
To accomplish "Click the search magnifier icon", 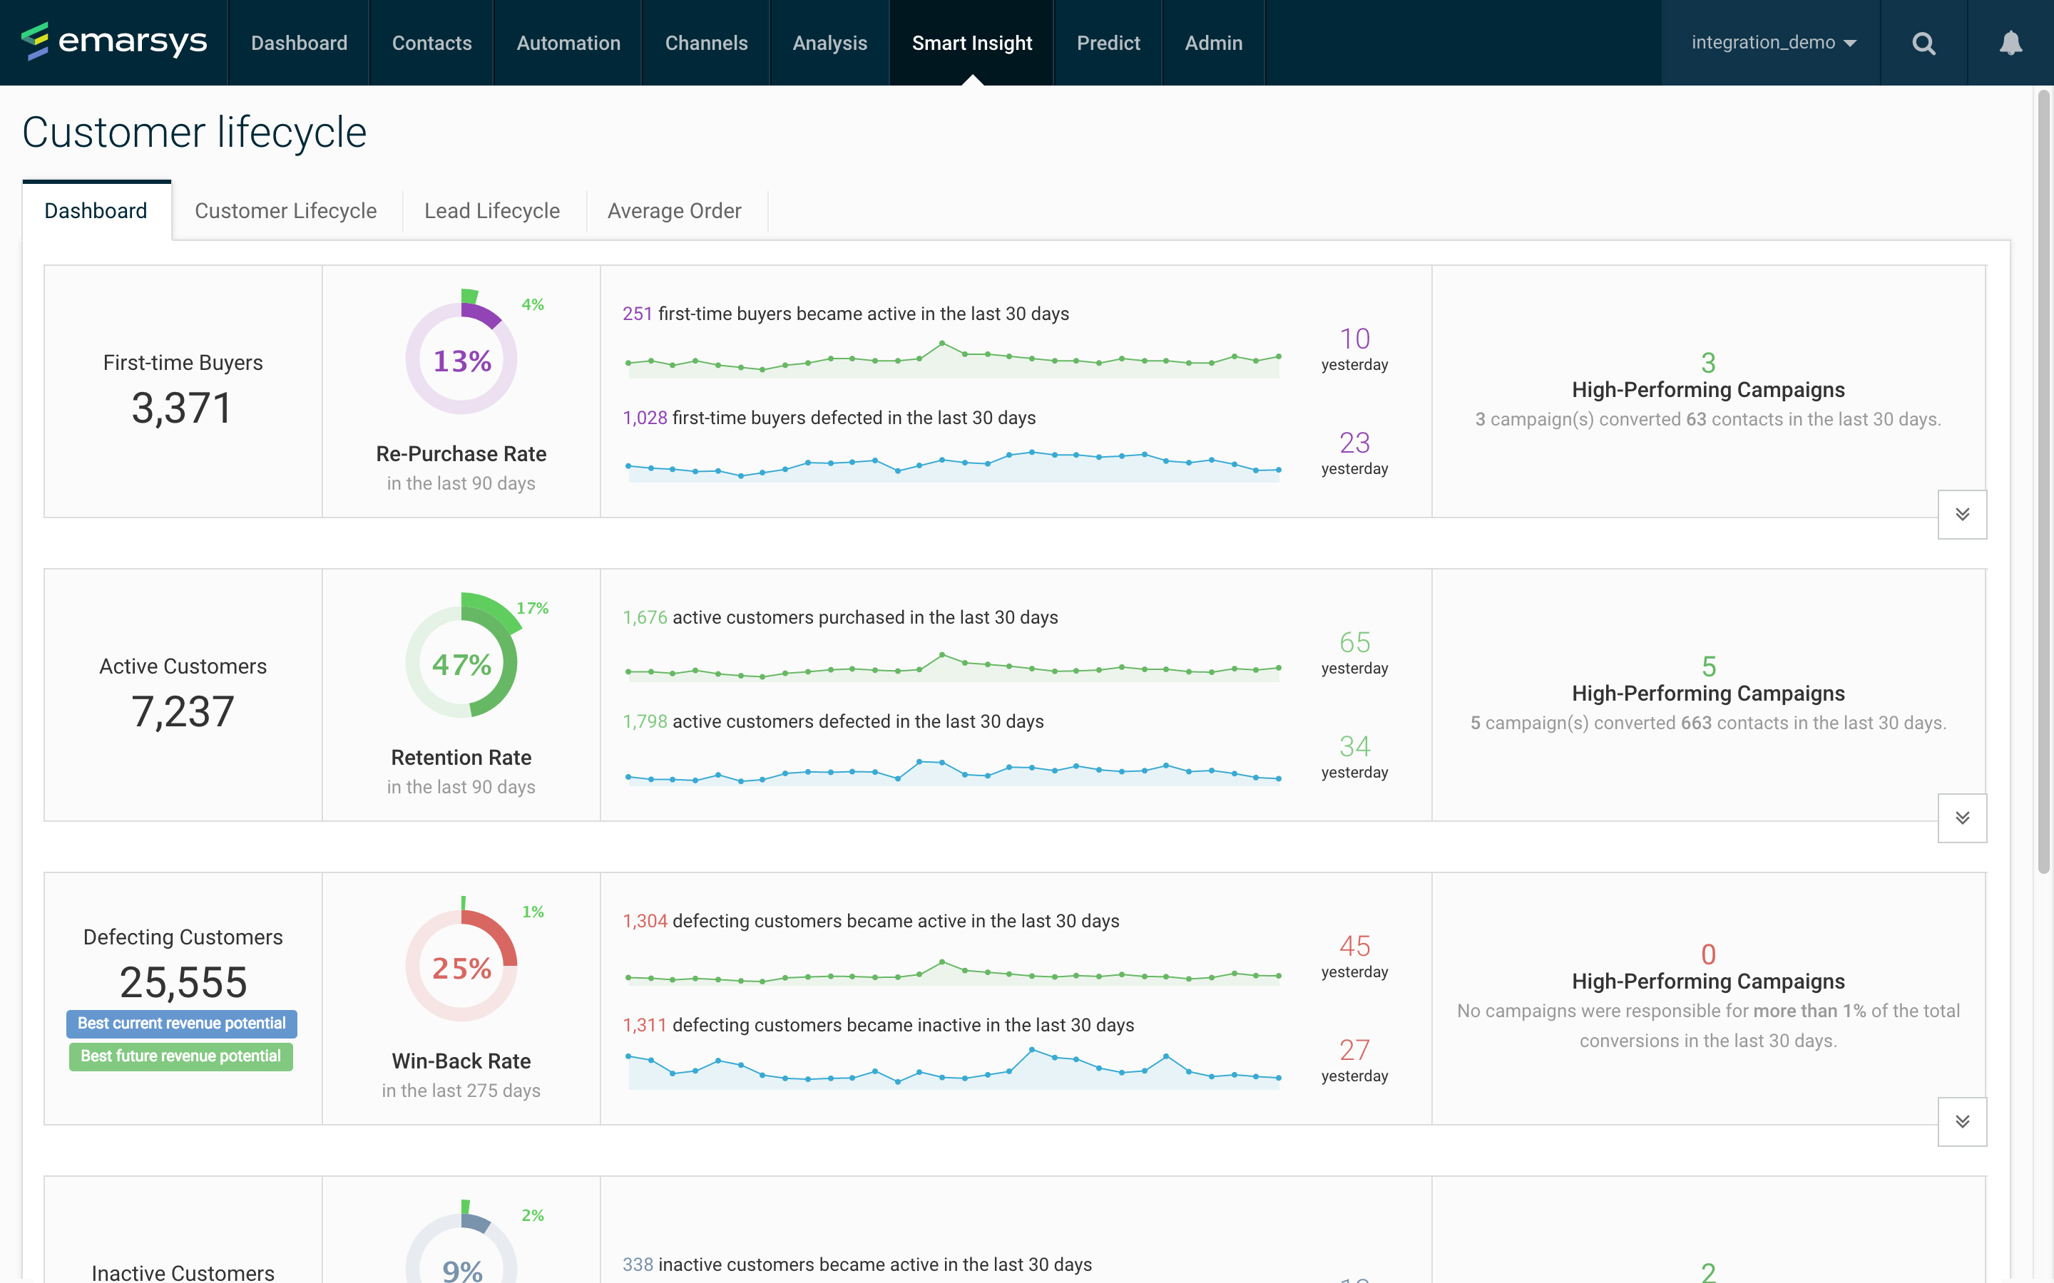I will click(x=1923, y=43).
